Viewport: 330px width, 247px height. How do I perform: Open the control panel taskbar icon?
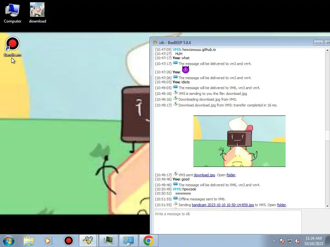128,241
